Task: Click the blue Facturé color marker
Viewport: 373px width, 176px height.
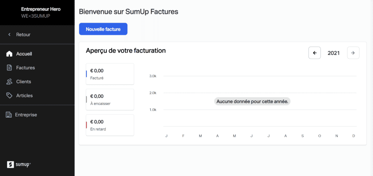Action: click(86, 74)
